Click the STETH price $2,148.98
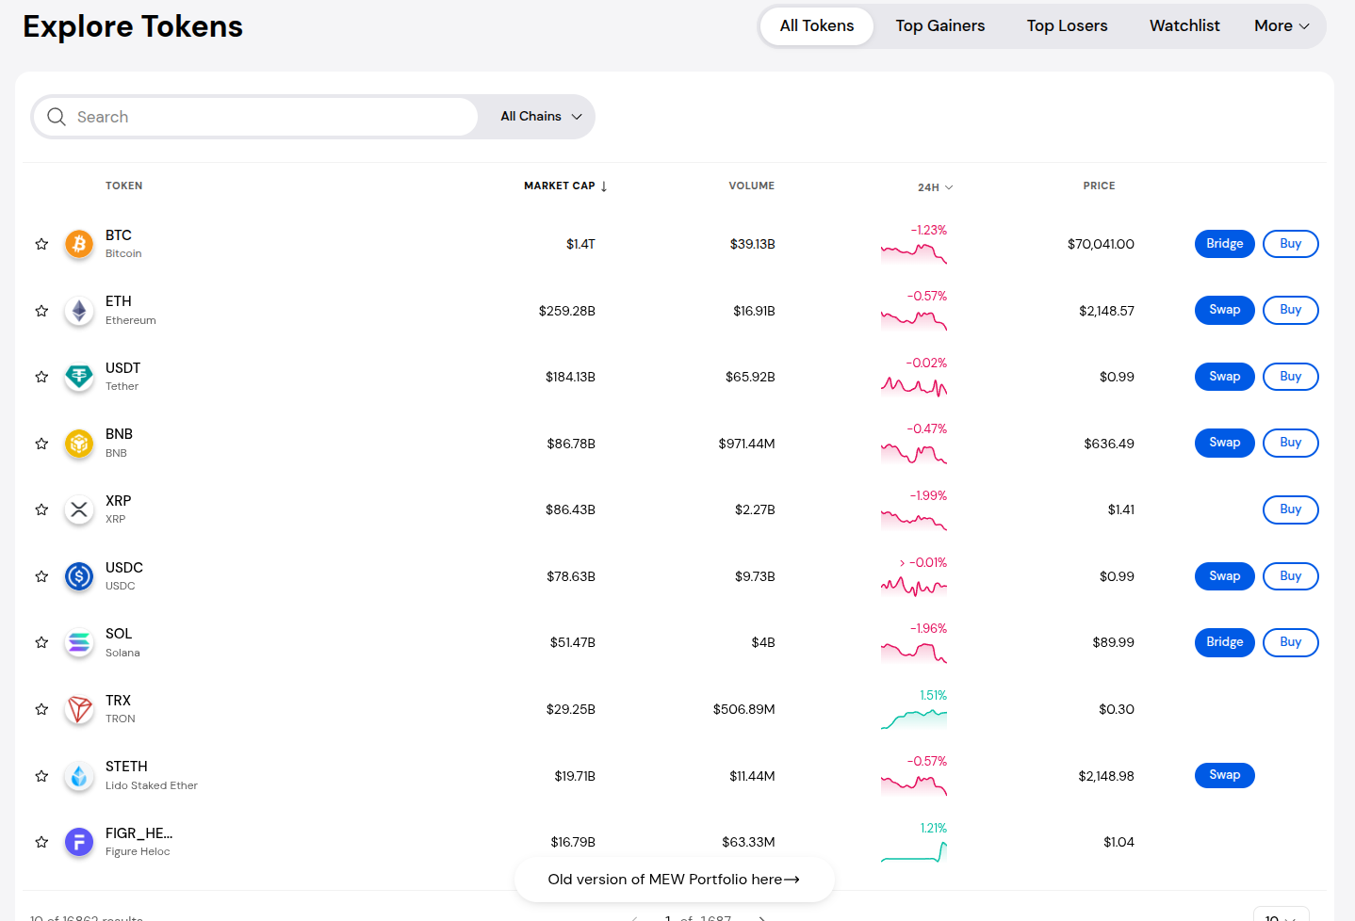 pos(1106,776)
